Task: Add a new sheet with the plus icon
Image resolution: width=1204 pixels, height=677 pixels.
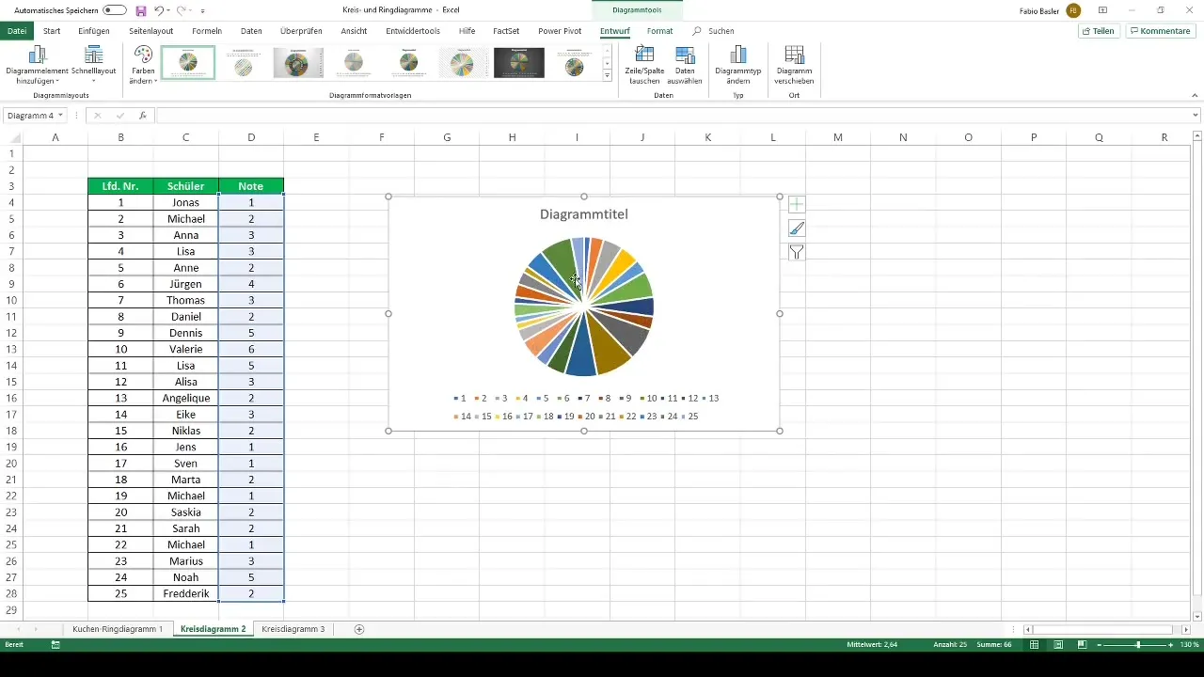Action: 359,629
